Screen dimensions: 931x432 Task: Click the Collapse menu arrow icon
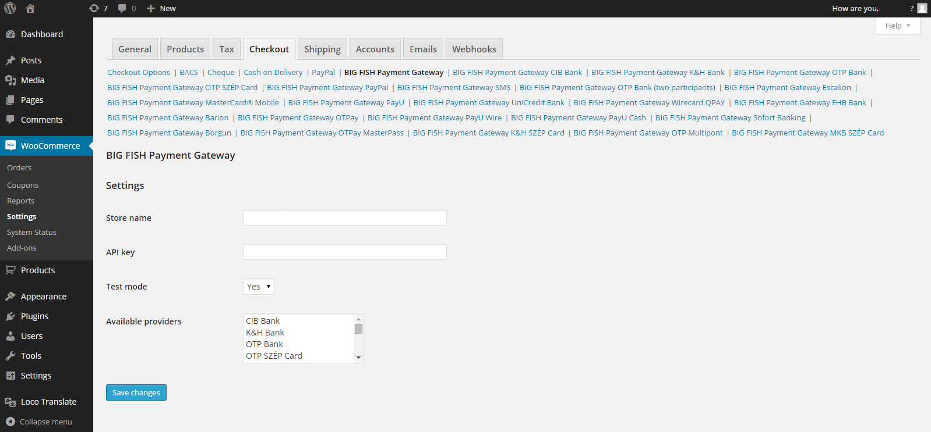[10, 422]
